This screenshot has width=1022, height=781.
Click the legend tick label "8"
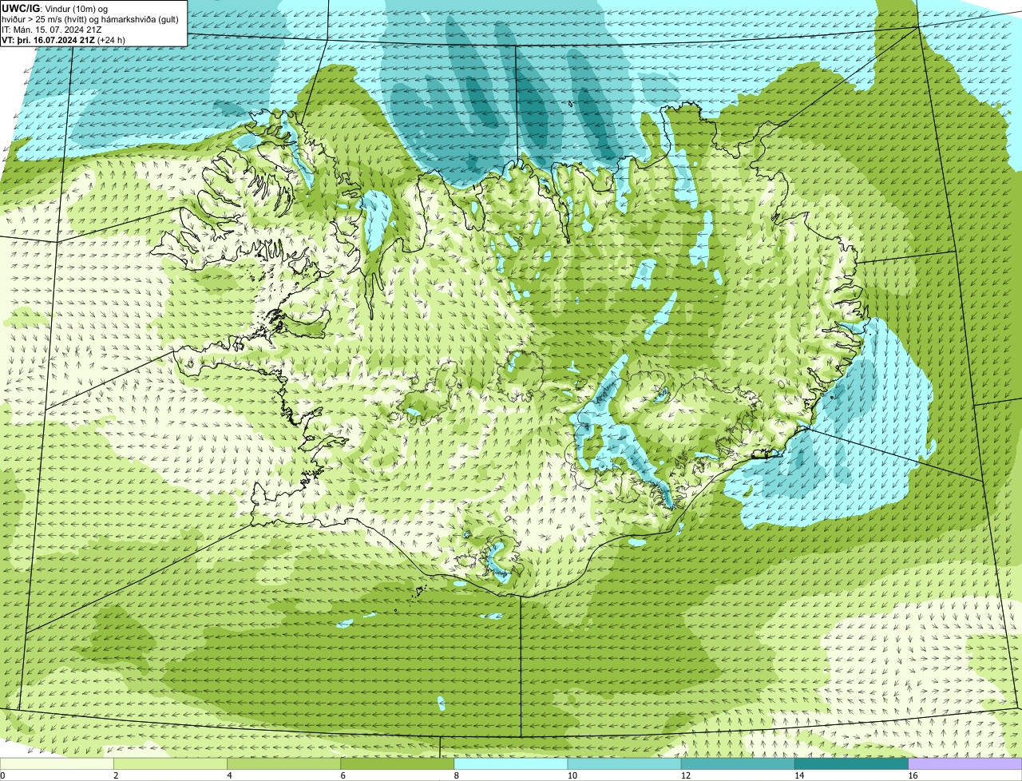coord(456,775)
